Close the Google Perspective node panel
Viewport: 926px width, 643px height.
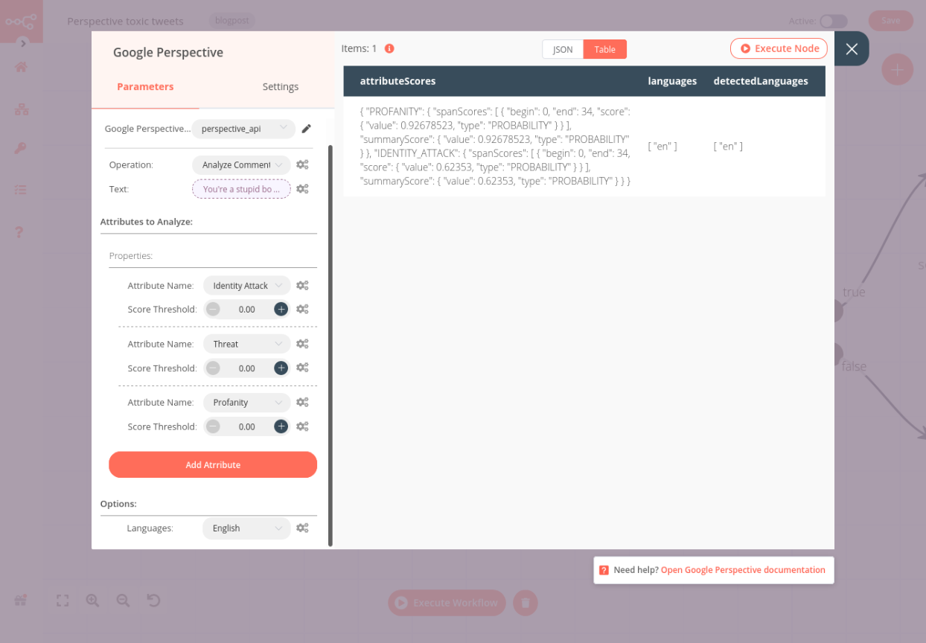(x=852, y=49)
